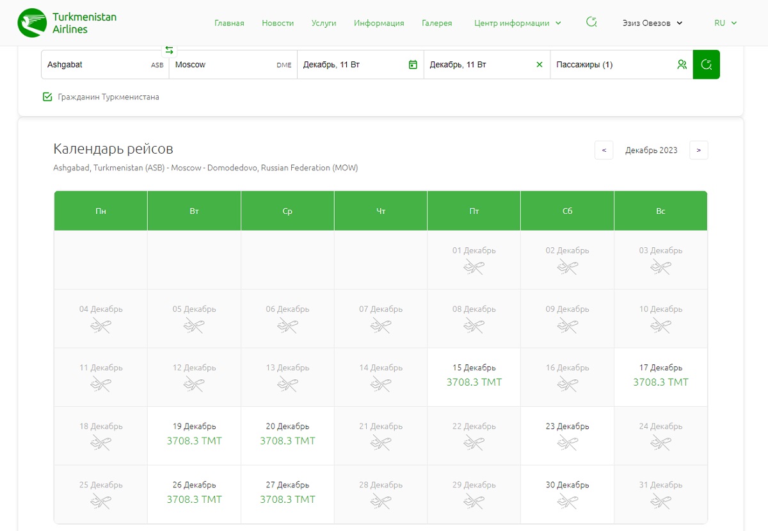The image size is (768, 531).
Task: Open Эзиз Овезов user account dropdown
Action: click(652, 23)
